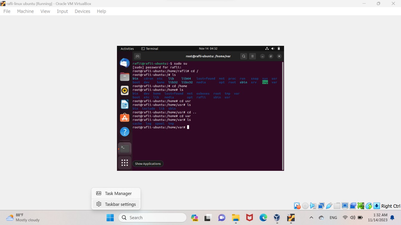Click the display indicator in VirtualBox status bar

tap(345, 206)
